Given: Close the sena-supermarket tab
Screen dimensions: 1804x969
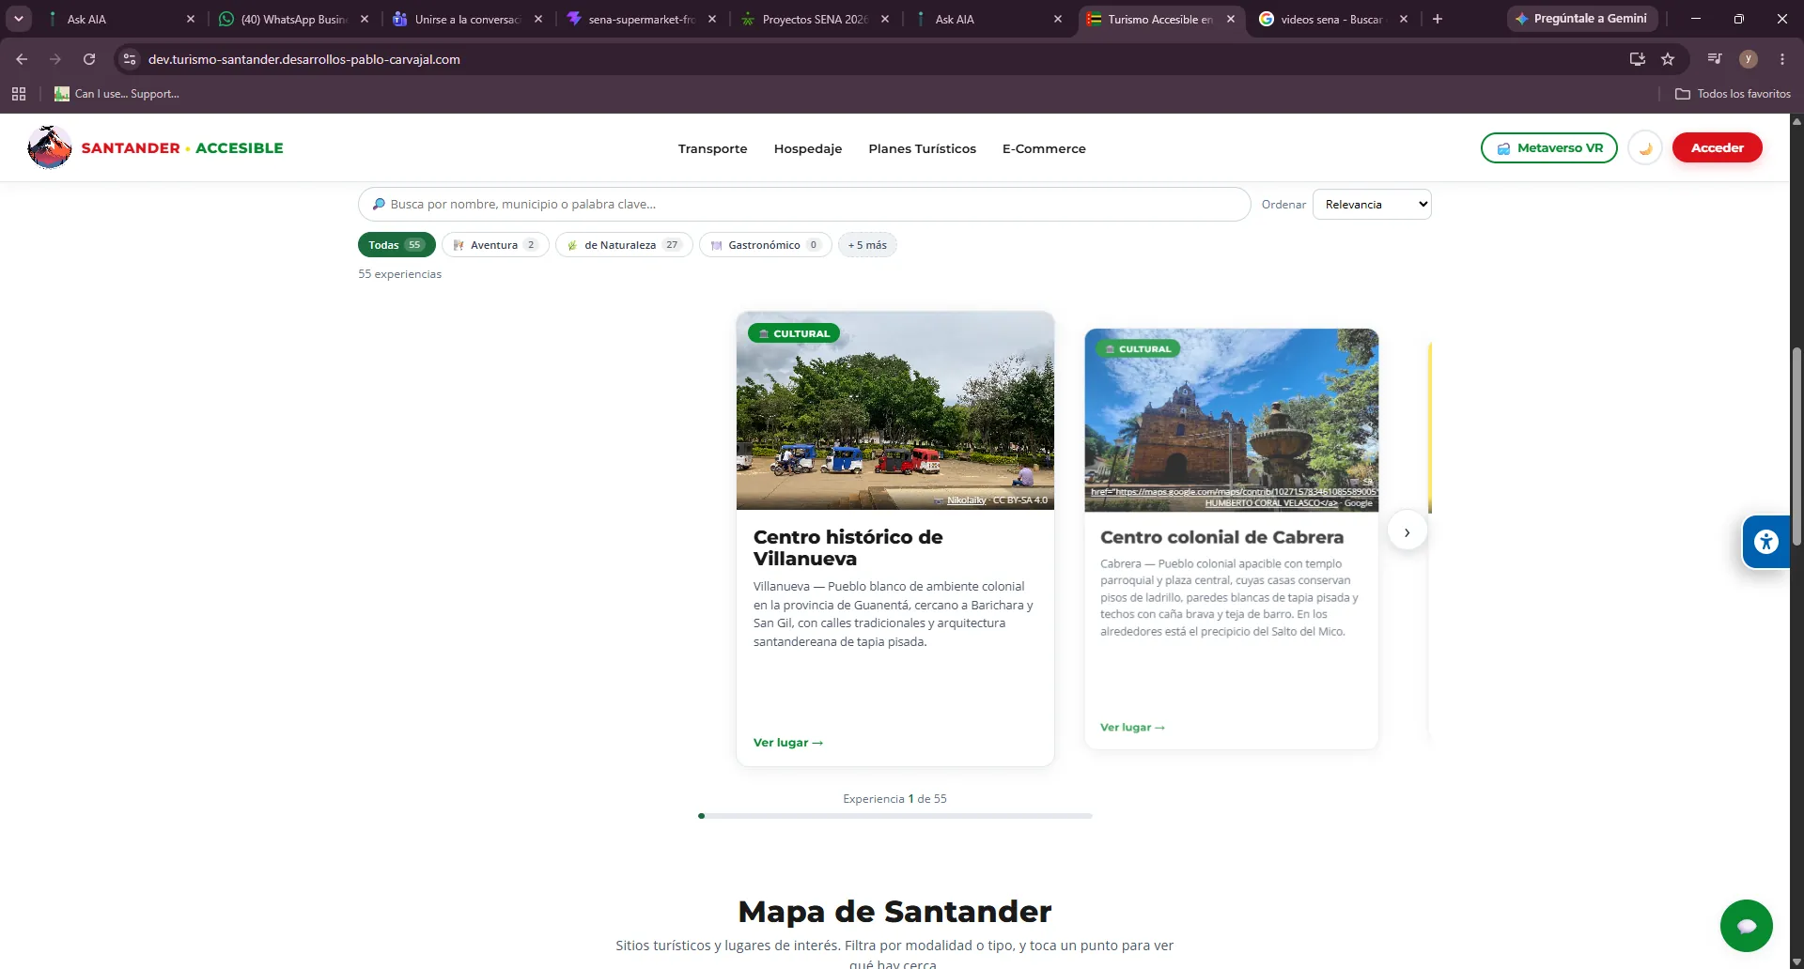Looking at the screenshot, I should point(712,19).
